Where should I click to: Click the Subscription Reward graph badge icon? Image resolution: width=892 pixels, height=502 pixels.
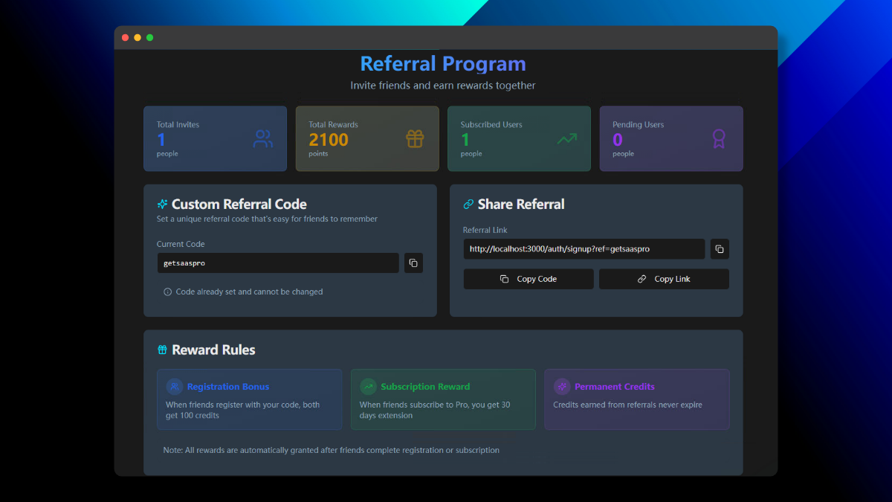pyautogui.click(x=368, y=386)
